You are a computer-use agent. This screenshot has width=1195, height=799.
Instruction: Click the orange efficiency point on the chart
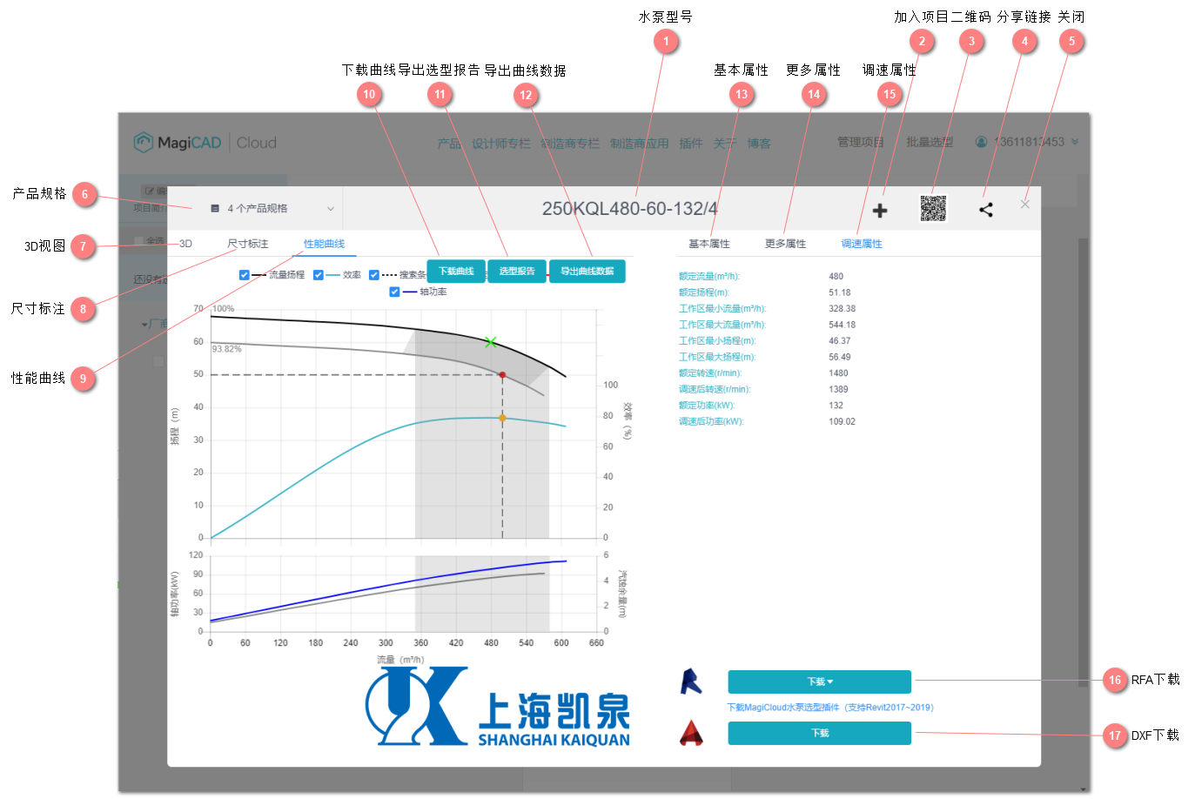(502, 419)
